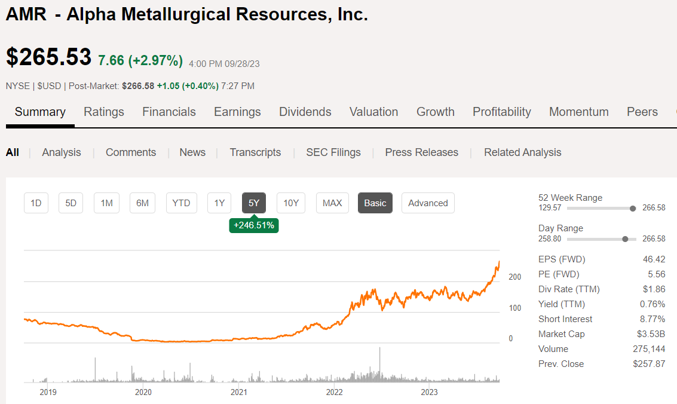The width and height of the screenshot is (677, 404).
Task: Open Transcripts filter
Action: (255, 152)
